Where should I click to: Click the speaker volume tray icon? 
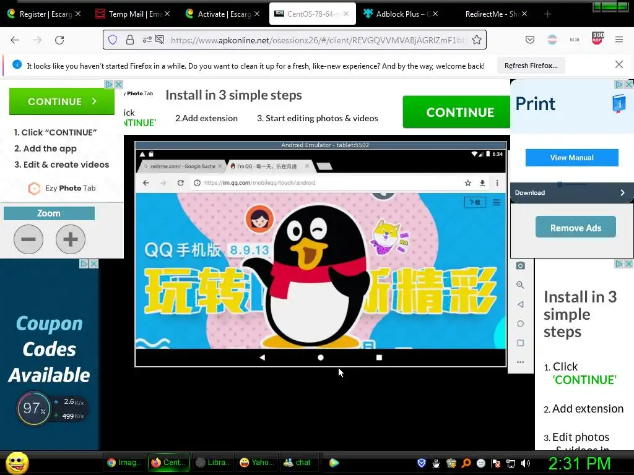(526, 463)
